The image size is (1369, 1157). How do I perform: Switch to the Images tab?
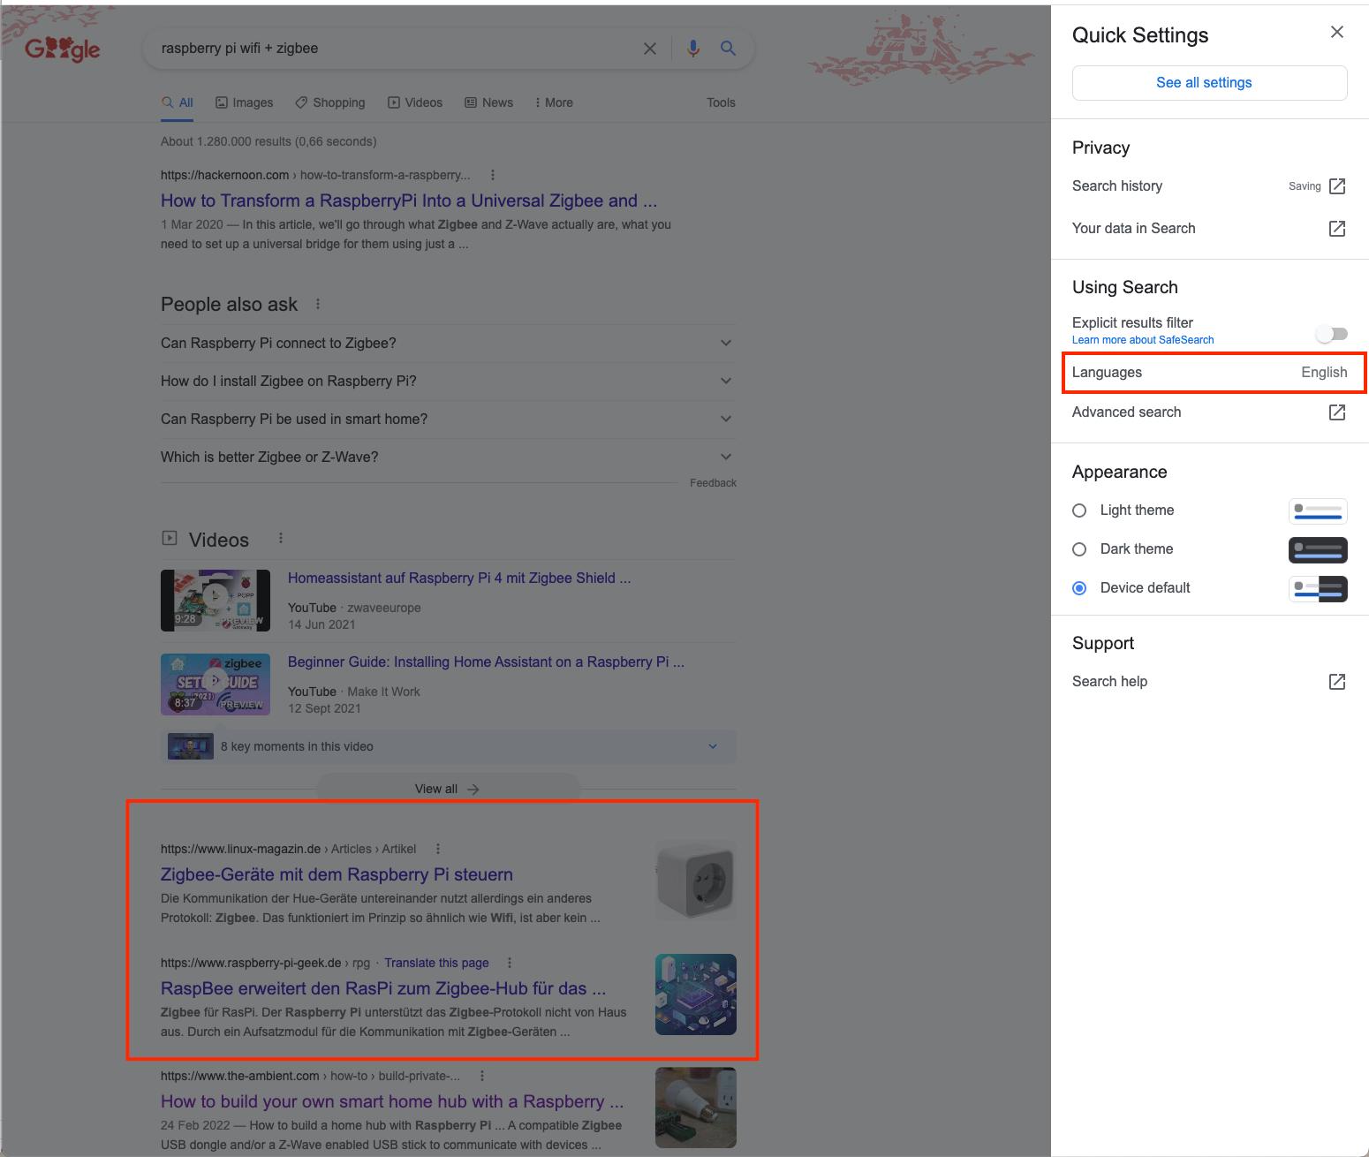245,102
